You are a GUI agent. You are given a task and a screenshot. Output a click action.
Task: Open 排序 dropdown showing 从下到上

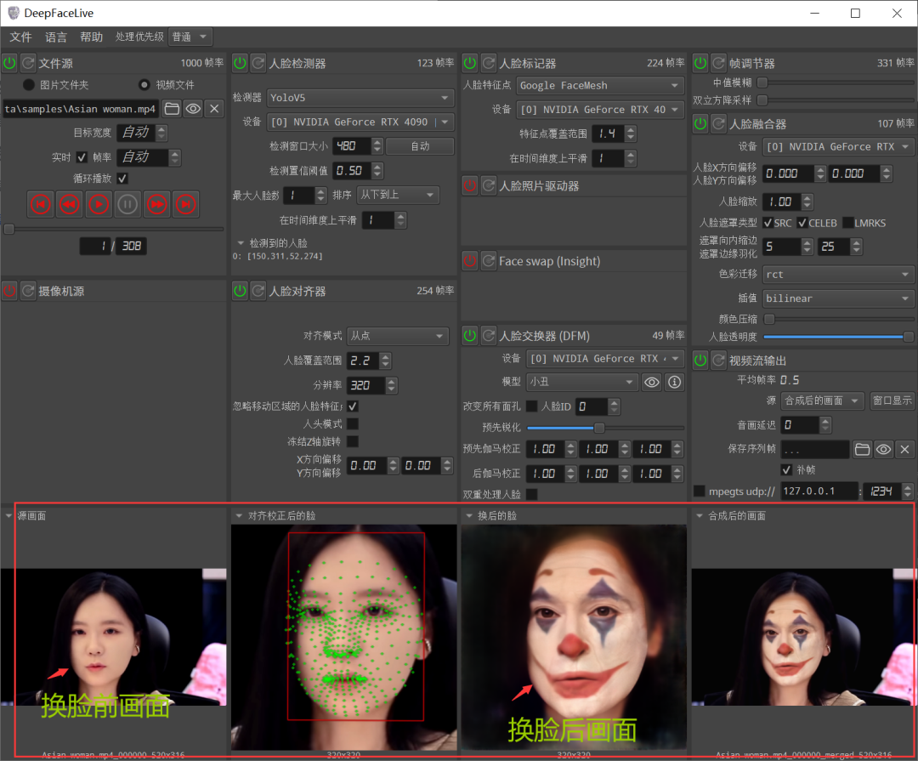398,195
